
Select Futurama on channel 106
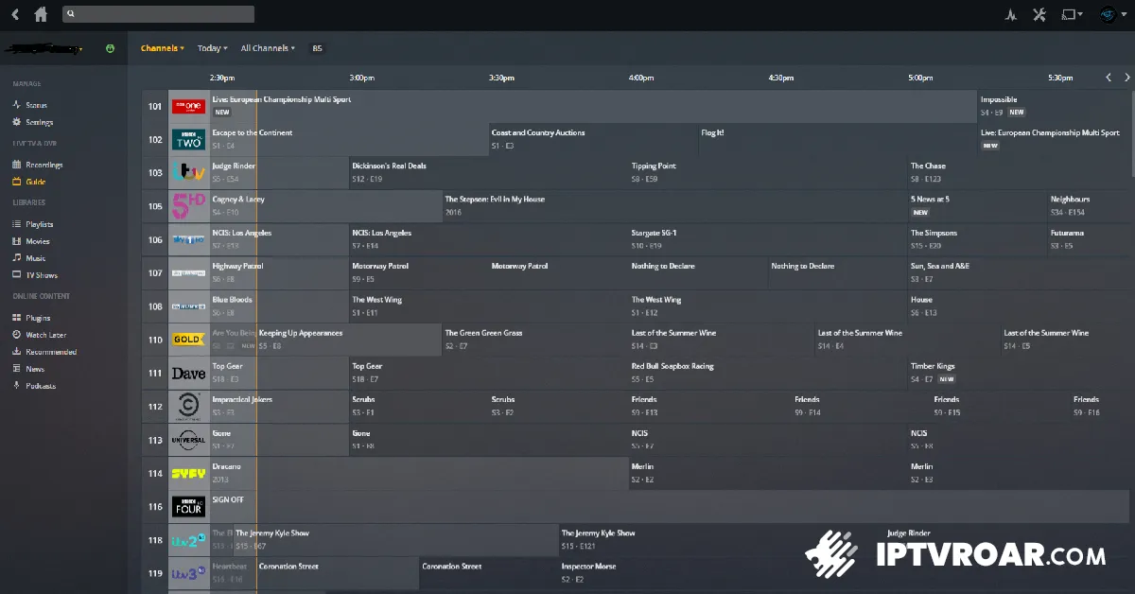pos(1088,239)
